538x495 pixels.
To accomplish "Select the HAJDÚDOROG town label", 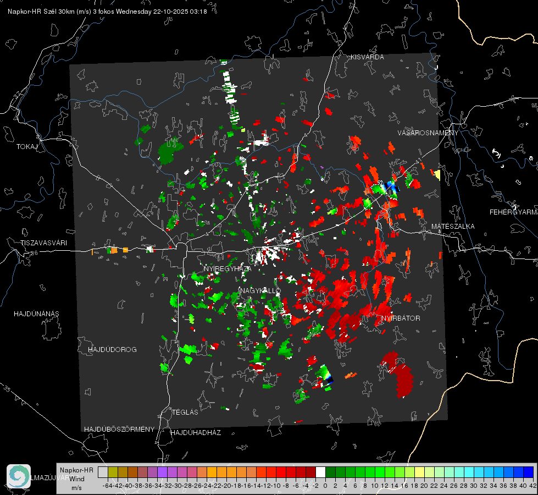I will 112,350.
